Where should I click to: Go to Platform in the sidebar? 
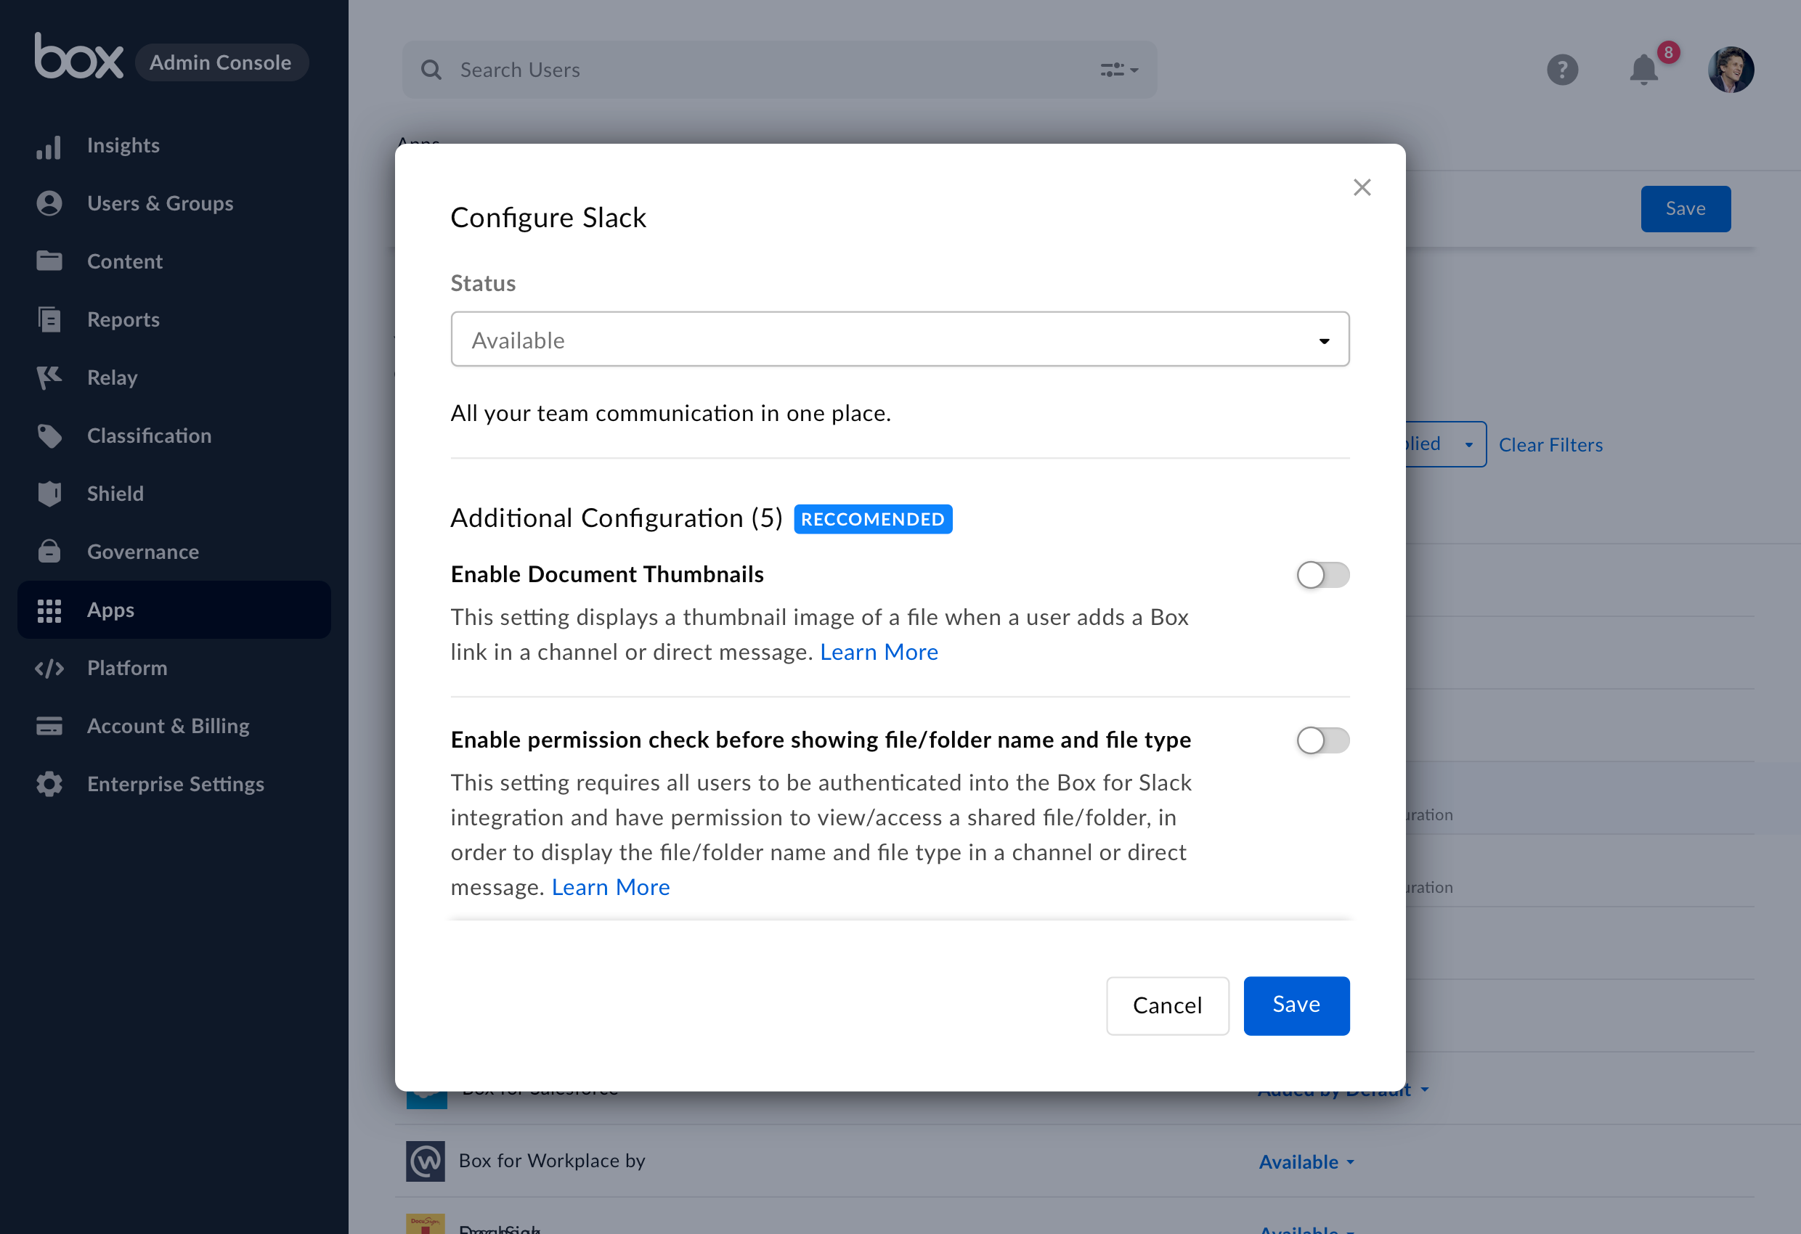pyautogui.click(x=127, y=668)
